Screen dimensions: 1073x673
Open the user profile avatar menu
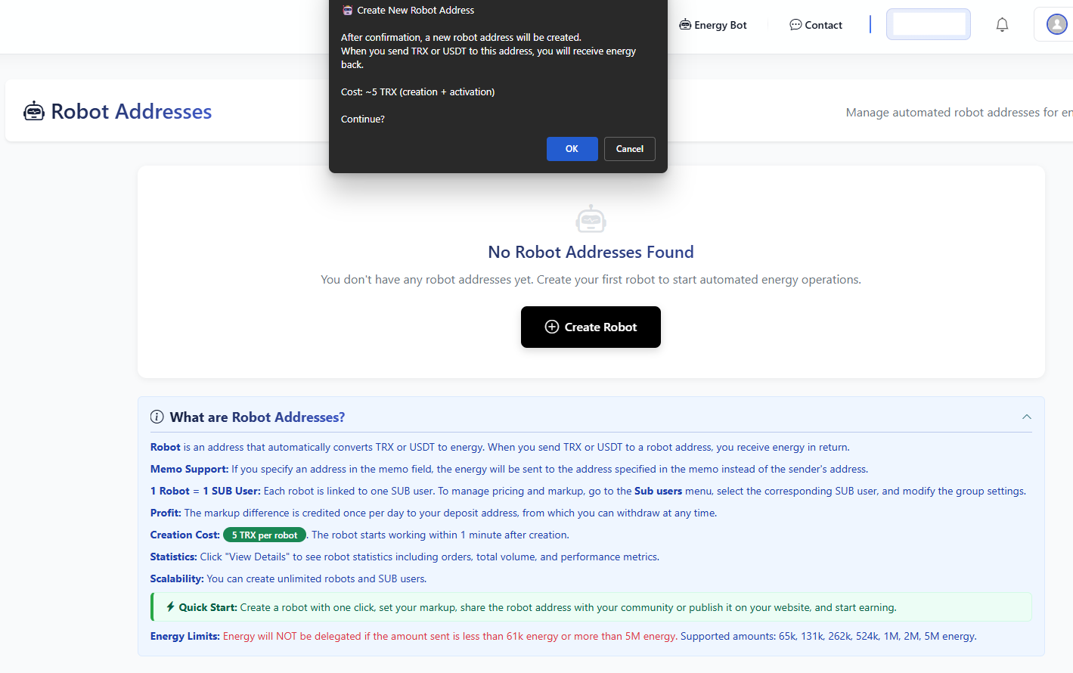coord(1056,25)
